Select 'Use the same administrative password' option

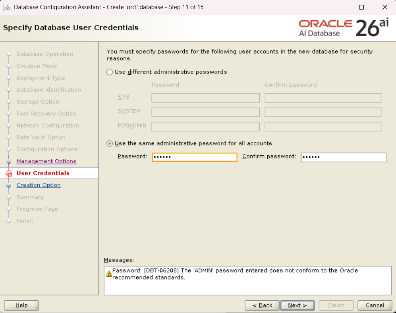110,144
